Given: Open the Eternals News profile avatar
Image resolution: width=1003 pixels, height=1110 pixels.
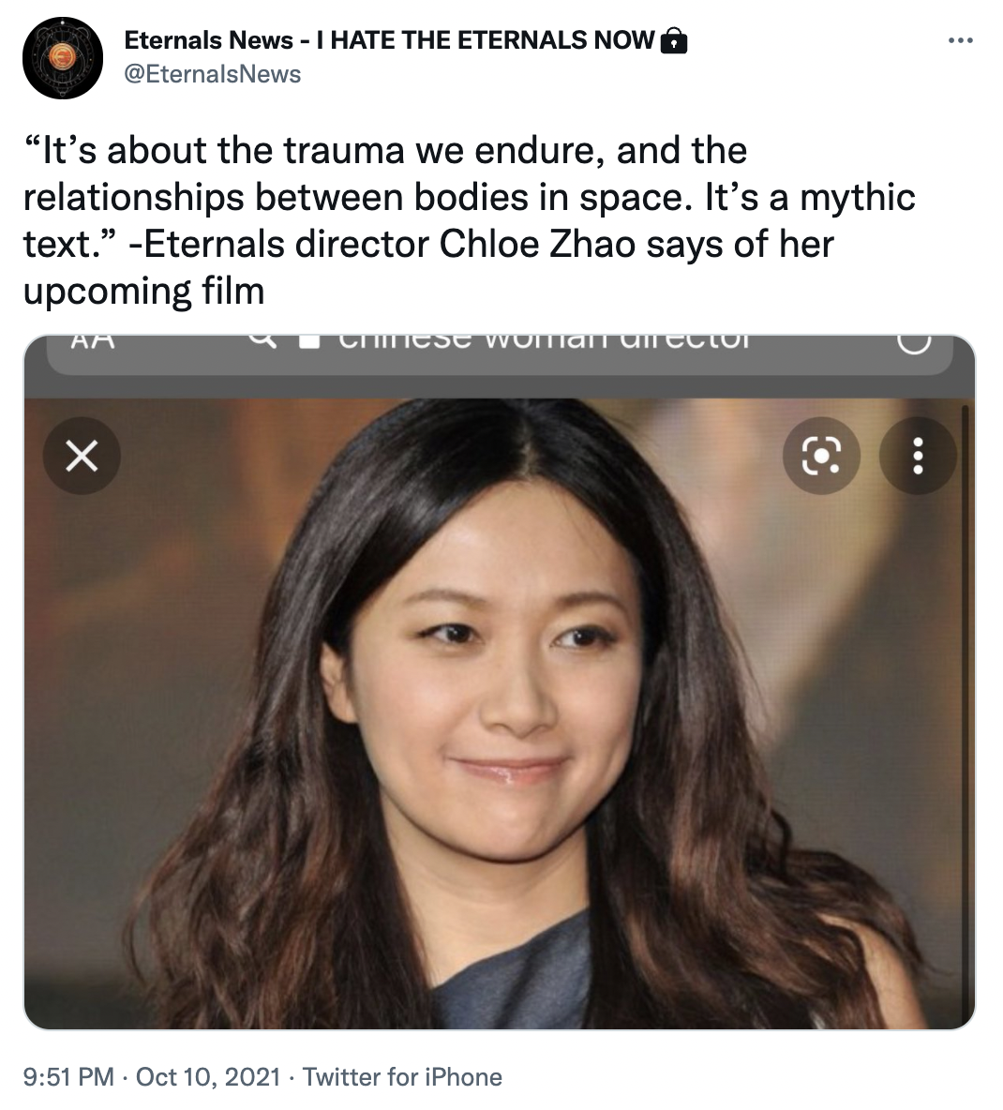Looking at the screenshot, I should pyautogui.click(x=62, y=58).
